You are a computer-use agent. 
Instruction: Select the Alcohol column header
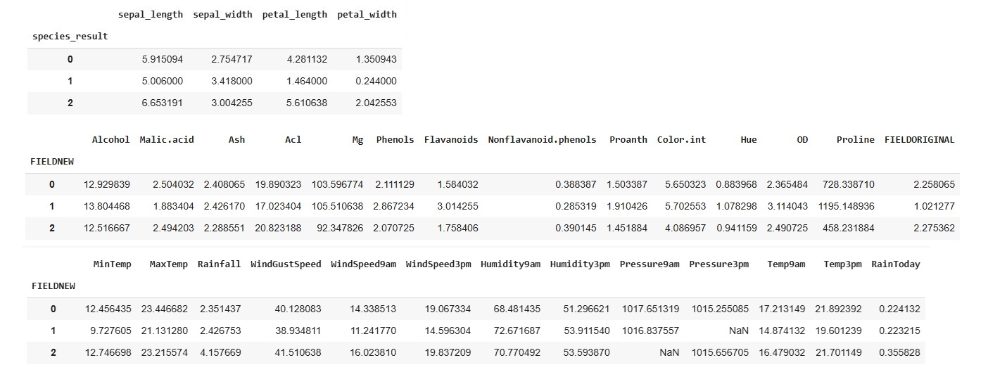(110, 139)
